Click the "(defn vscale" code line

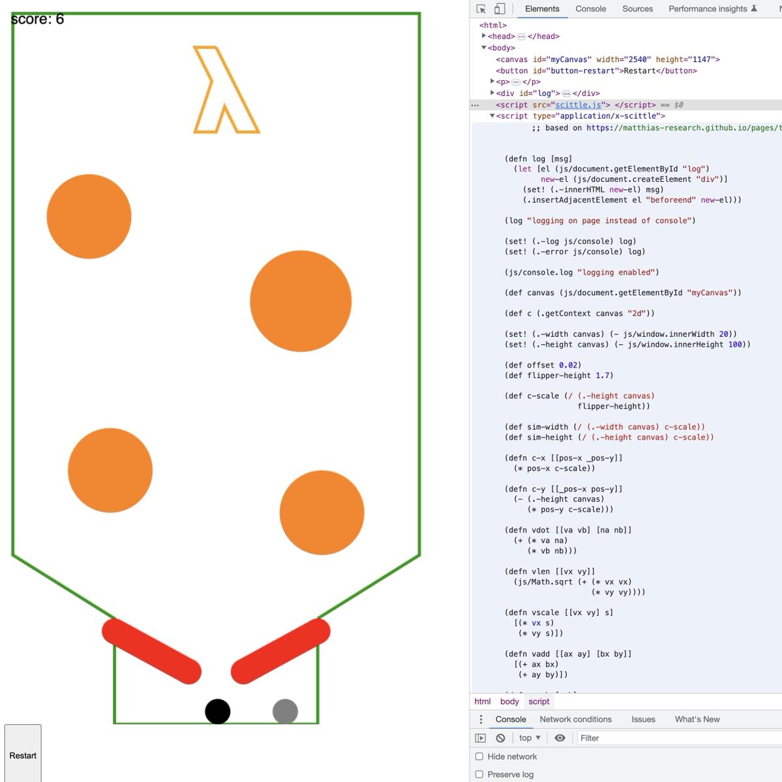point(559,613)
